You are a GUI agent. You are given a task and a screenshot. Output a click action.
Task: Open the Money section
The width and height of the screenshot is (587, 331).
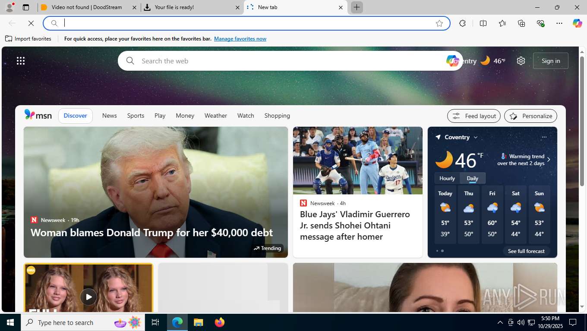coord(185,116)
